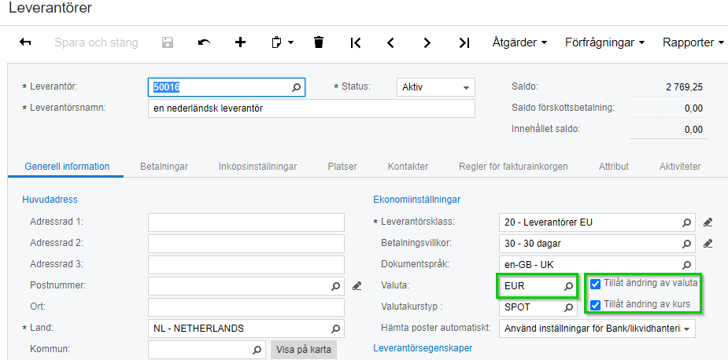The image size is (728, 360).
Task: Switch to the Attribut tab
Action: pos(613,166)
